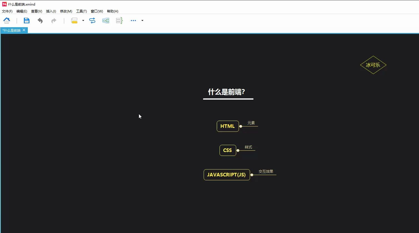Image resolution: width=419 pixels, height=233 pixels.
Task: Collapse the HTML branch toggle circle
Action: [x=241, y=126]
